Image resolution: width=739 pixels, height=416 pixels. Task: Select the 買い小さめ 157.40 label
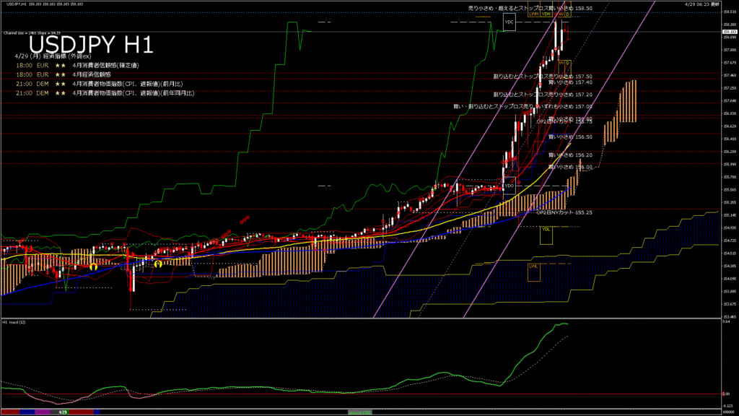click(570, 82)
